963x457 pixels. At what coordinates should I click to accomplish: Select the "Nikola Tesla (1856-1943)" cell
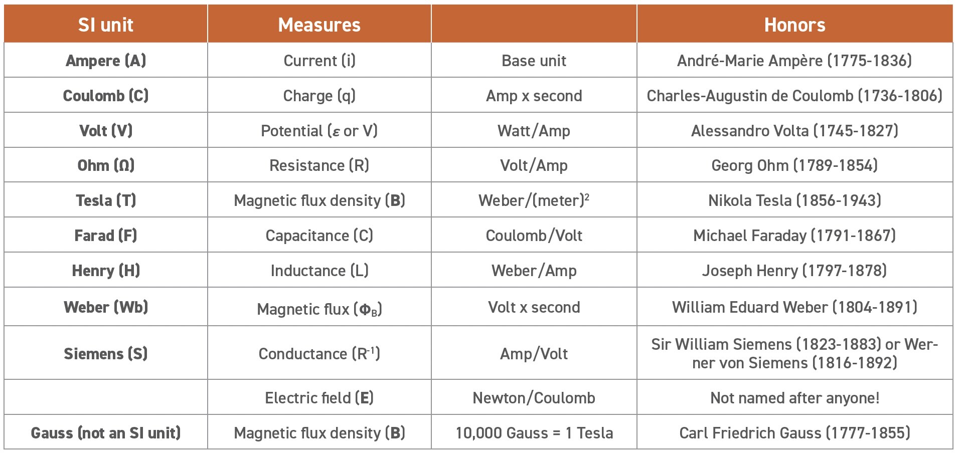794,200
